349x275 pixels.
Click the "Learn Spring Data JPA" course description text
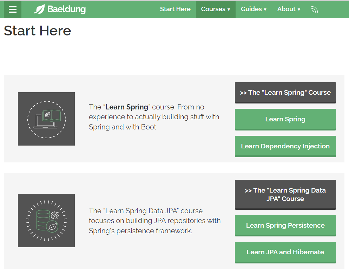tap(155, 221)
